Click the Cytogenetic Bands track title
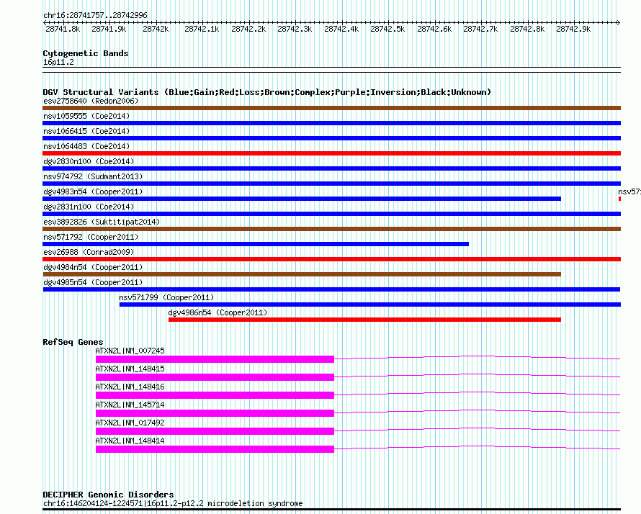641x514 pixels. (x=86, y=53)
